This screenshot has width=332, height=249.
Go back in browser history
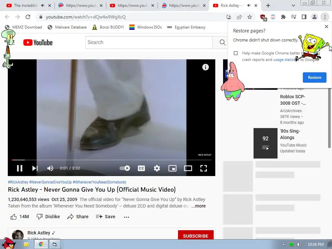coord(7,17)
